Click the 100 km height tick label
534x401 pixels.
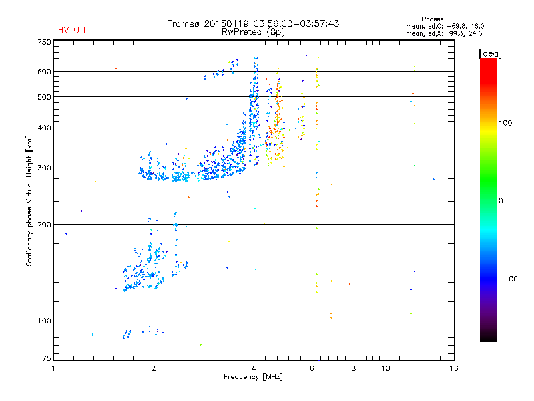pos(43,321)
